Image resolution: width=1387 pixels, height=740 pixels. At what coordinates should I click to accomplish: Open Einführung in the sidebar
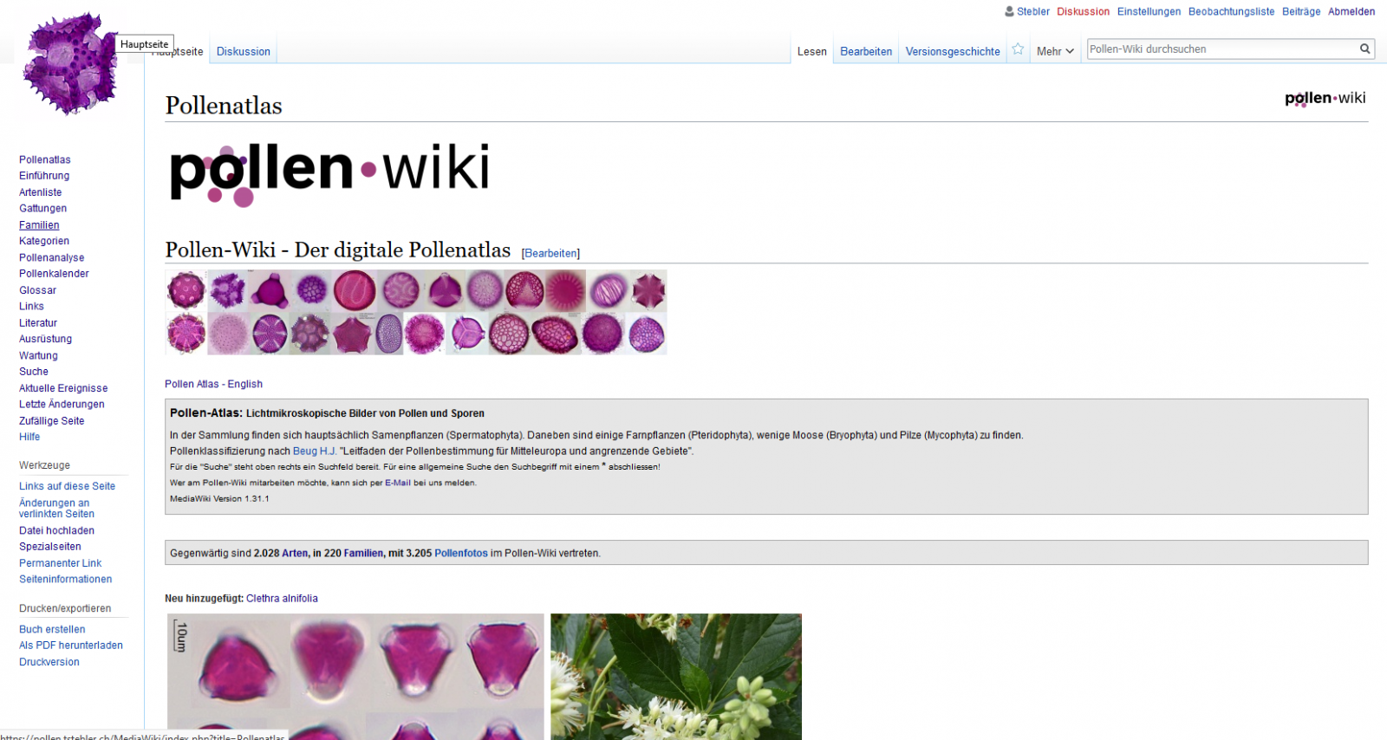[44, 176]
